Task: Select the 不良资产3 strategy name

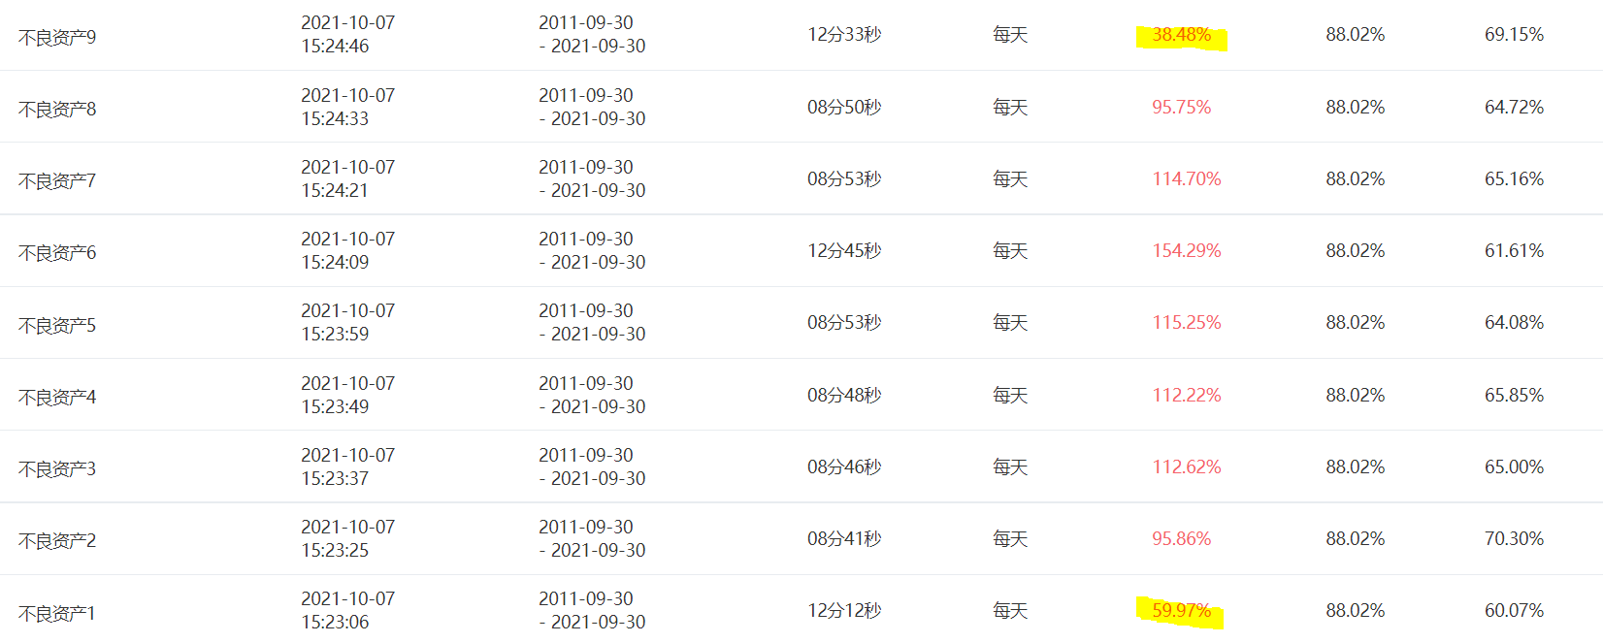Action: click(x=57, y=469)
